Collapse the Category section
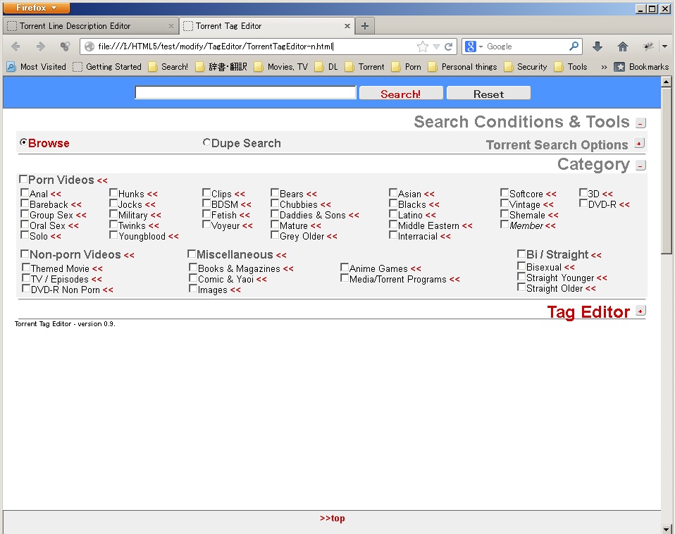The height and width of the screenshot is (534, 675). pos(640,166)
